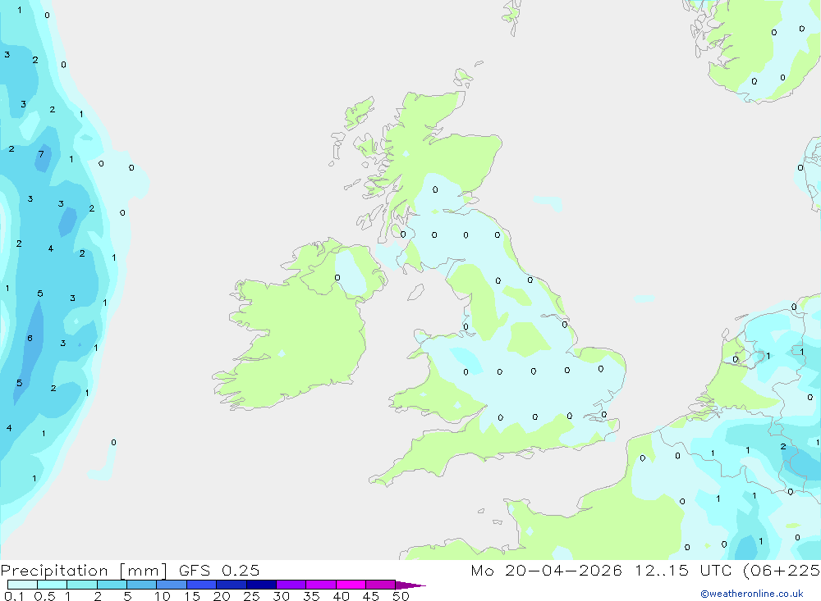
Task: Click the 0.1 to 0.5 mm legend swatch
Action: coord(22,585)
